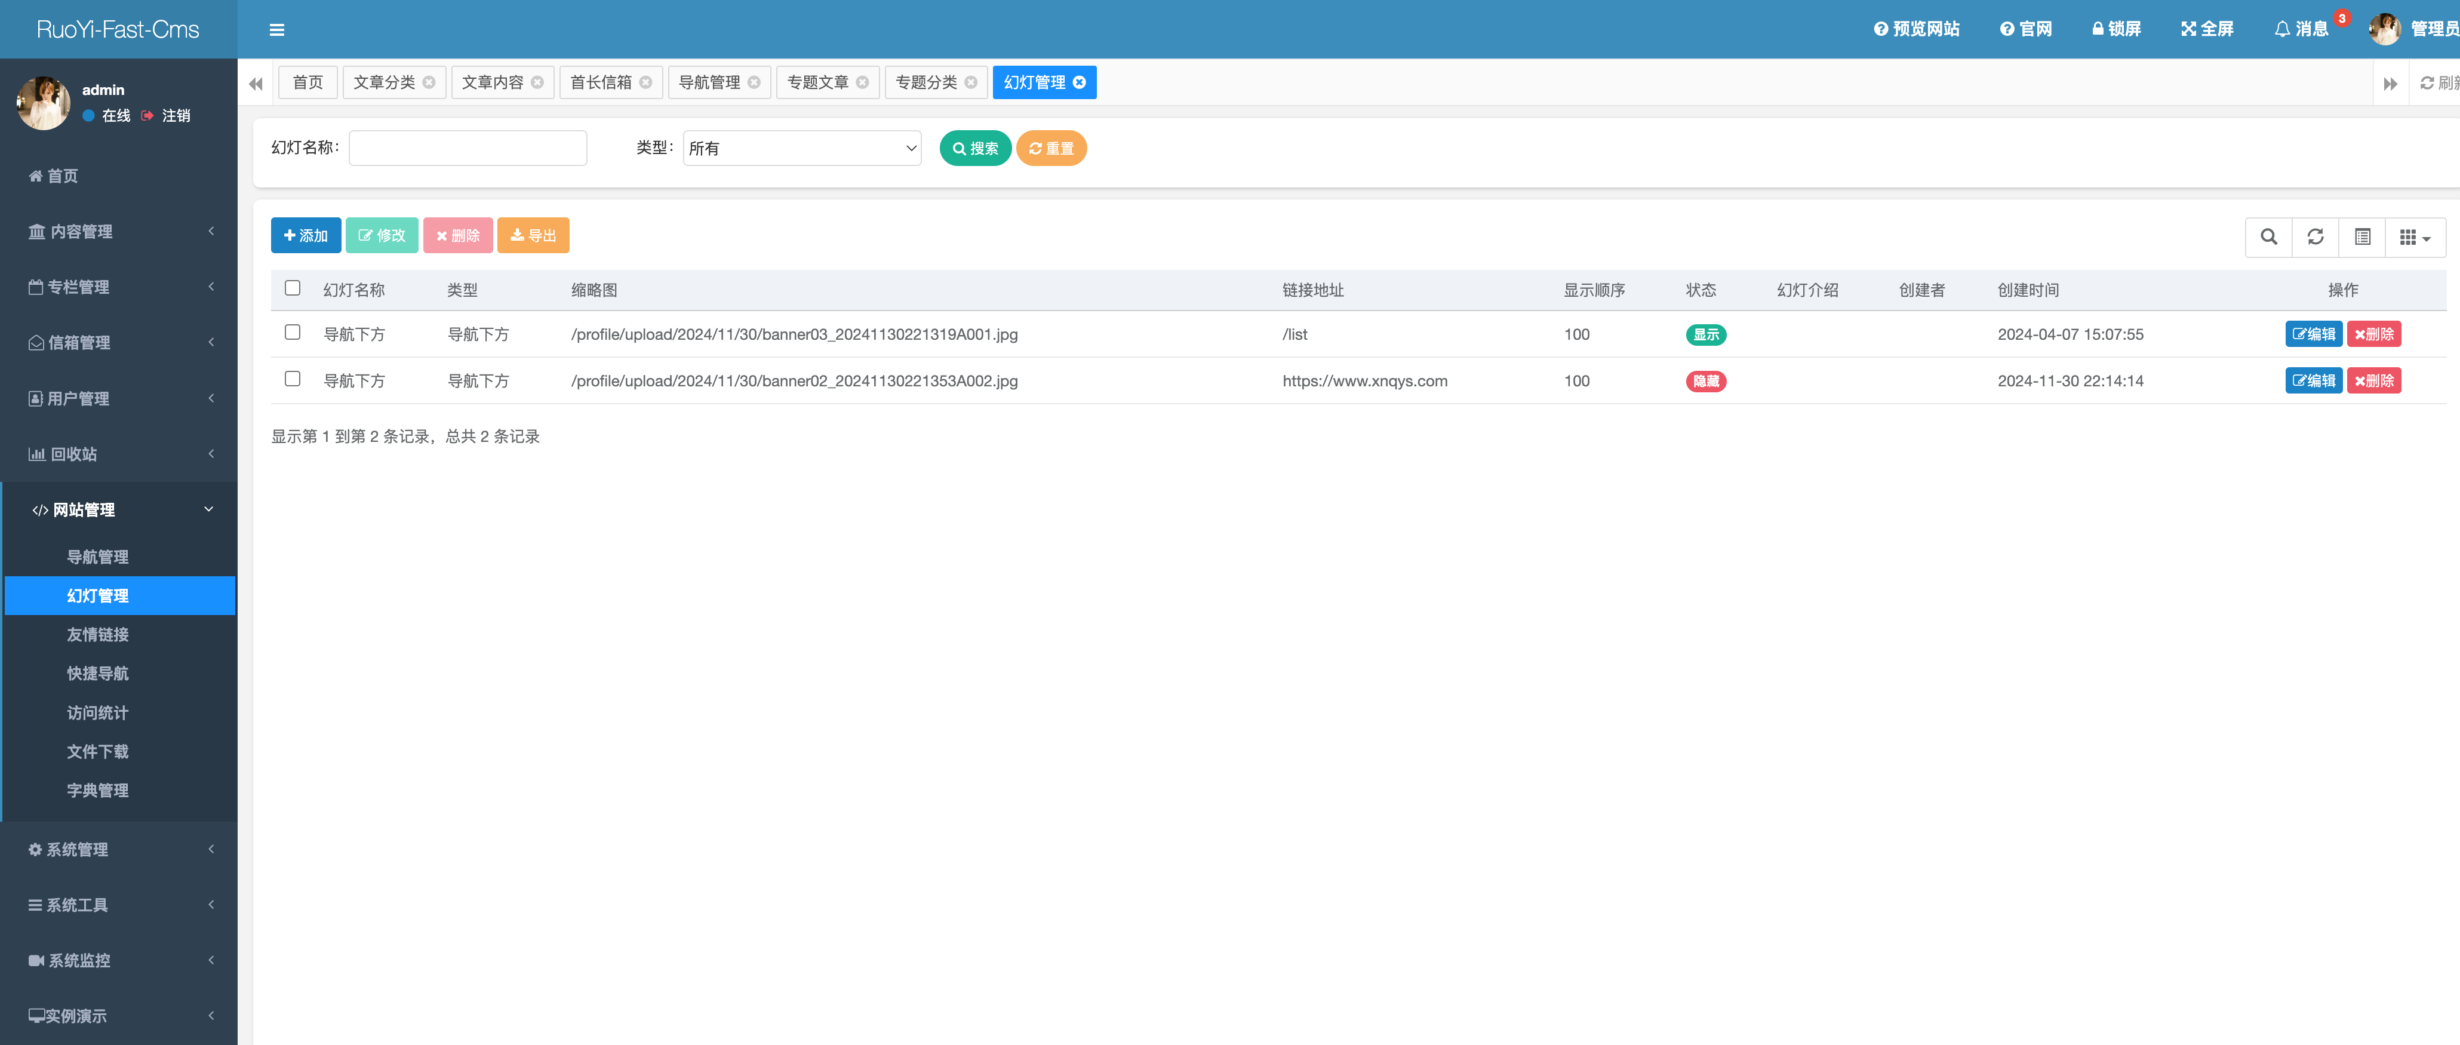Delete the row linking to https://www.xnqys.com
2460x1045 pixels.
tap(2373, 381)
